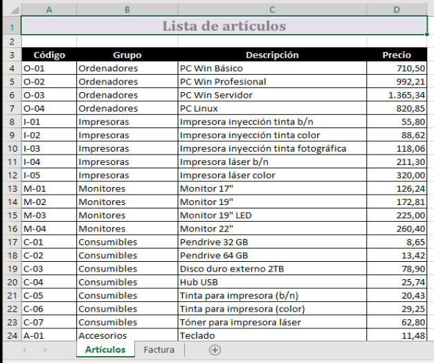This screenshot has height=363, width=434.
Task: Select row 2 header
Action: pos(12,42)
